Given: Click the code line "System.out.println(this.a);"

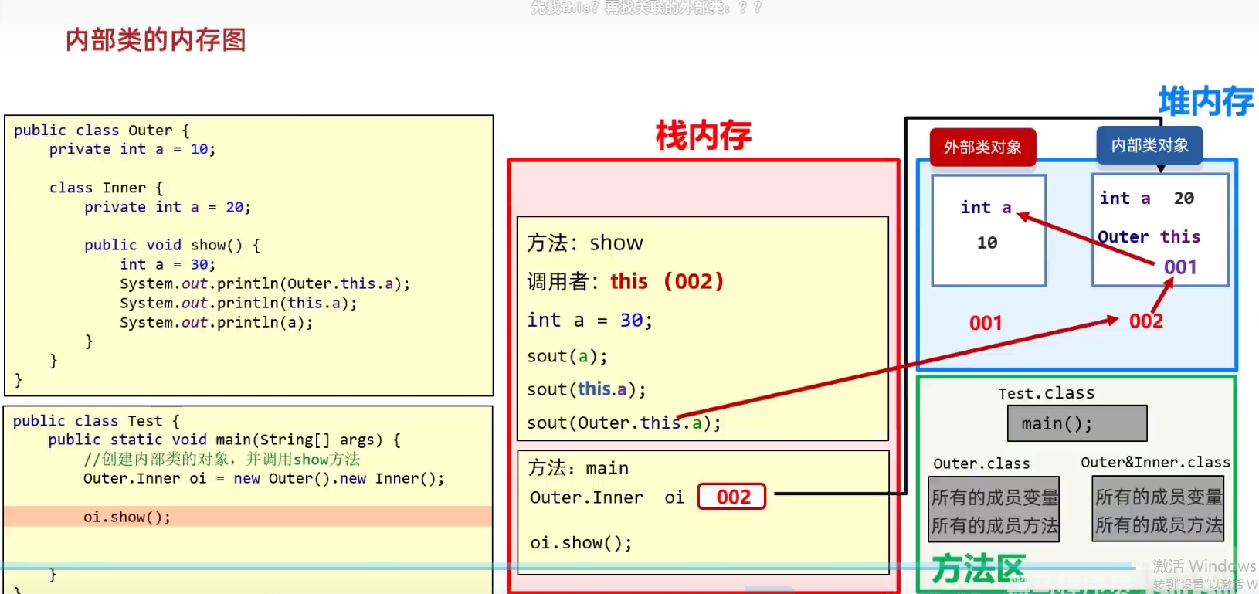Looking at the screenshot, I should click(x=239, y=303).
